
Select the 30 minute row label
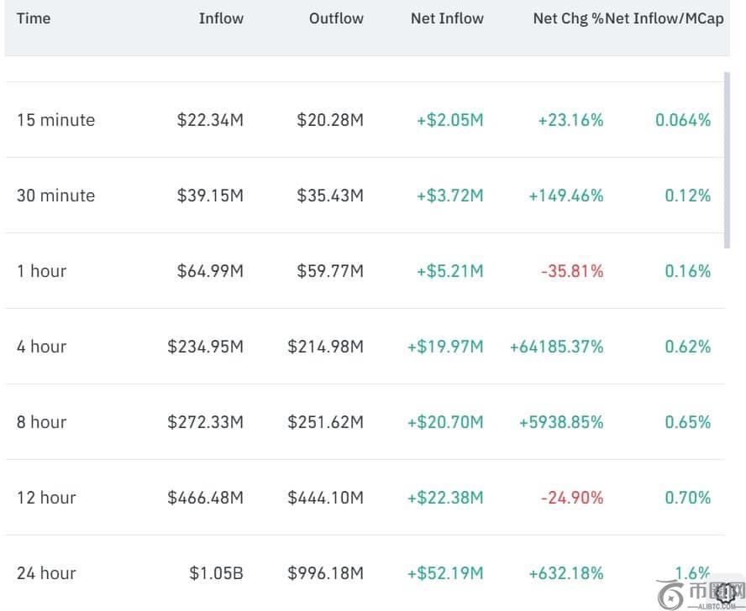(x=55, y=196)
